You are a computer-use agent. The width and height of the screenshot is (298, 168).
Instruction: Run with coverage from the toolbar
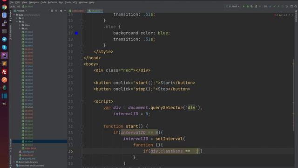point(251,6)
